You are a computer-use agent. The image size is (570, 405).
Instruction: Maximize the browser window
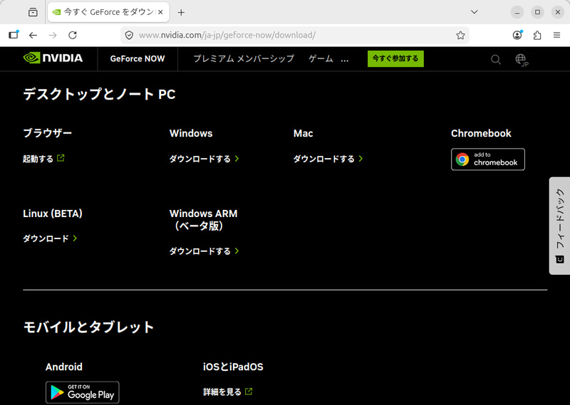coord(537,12)
